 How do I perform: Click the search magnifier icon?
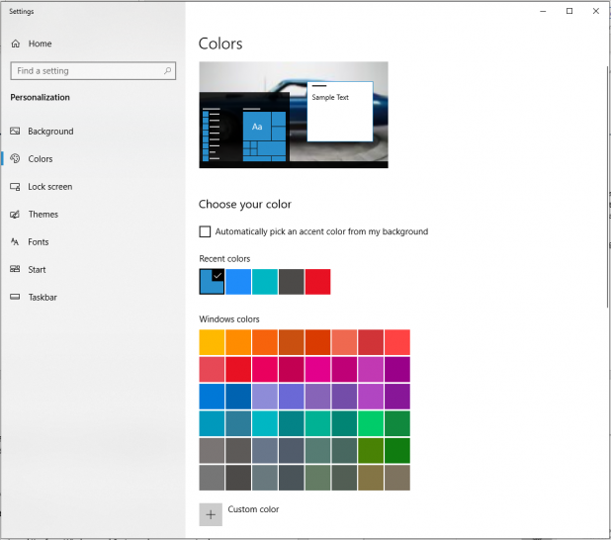(x=167, y=70)
